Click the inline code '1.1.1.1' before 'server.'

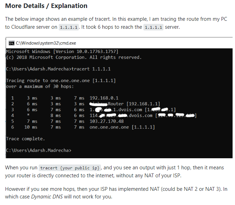tap(153, 27)
